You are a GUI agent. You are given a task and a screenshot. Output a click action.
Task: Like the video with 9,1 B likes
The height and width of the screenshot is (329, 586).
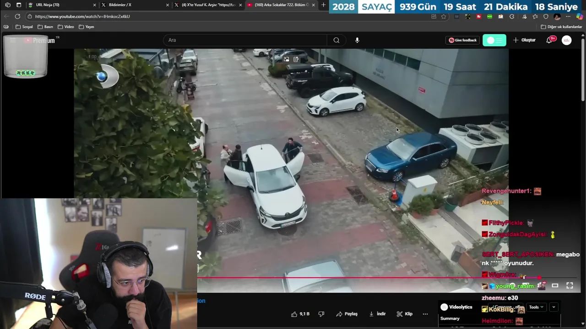click(x=300, y=314)
